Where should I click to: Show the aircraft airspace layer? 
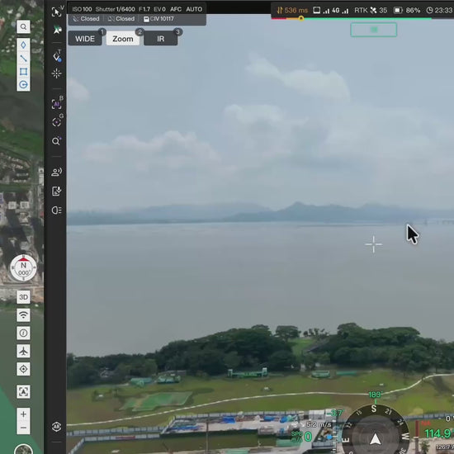(23, 351)
